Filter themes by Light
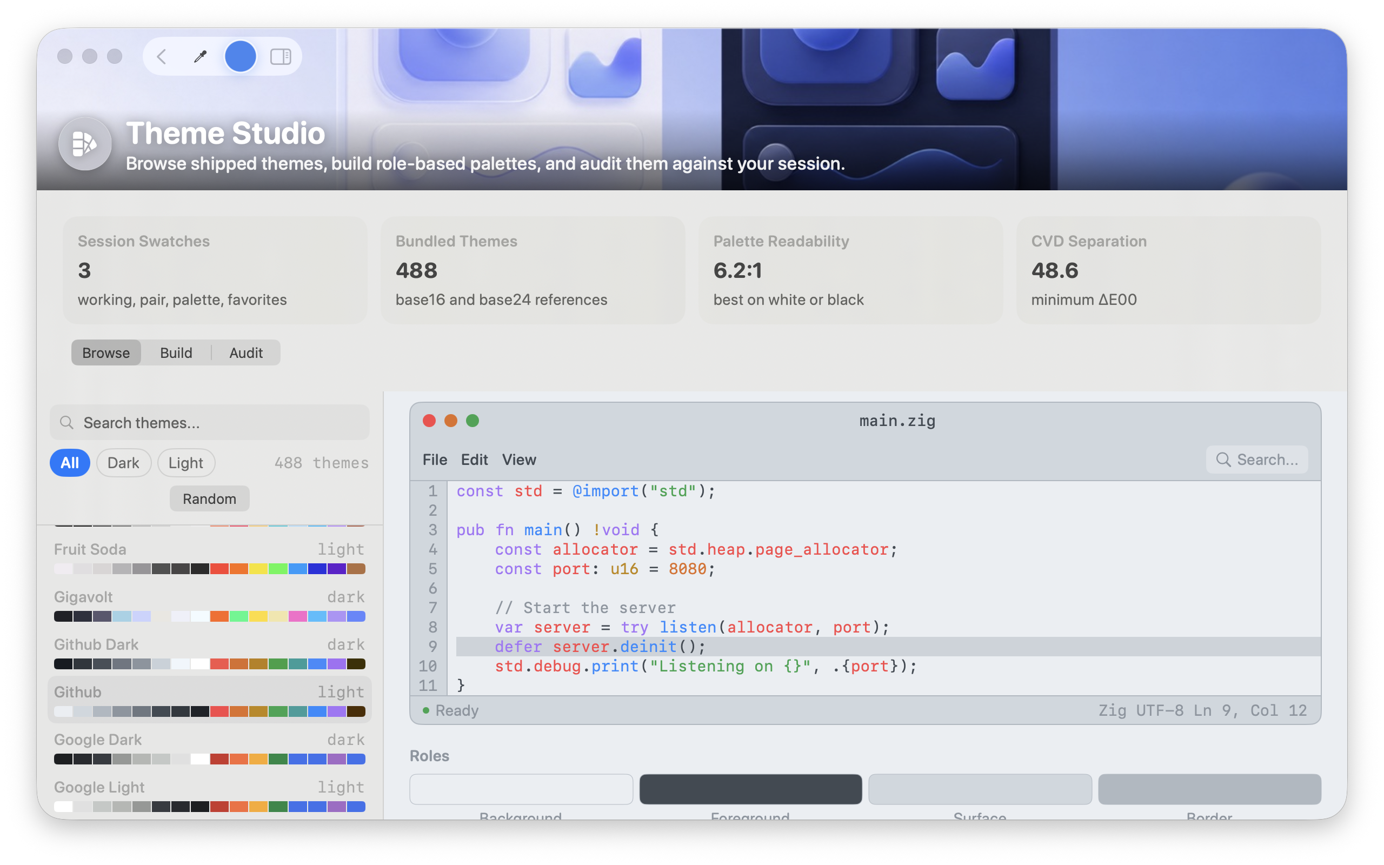 point(186,462)
